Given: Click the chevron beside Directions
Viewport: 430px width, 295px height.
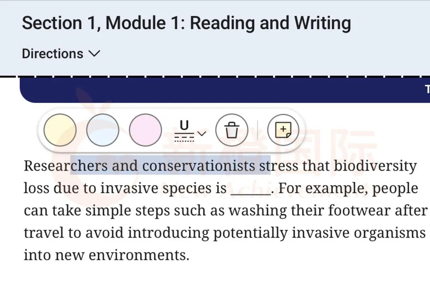Looking at the screenshot, I should point(94,53).
